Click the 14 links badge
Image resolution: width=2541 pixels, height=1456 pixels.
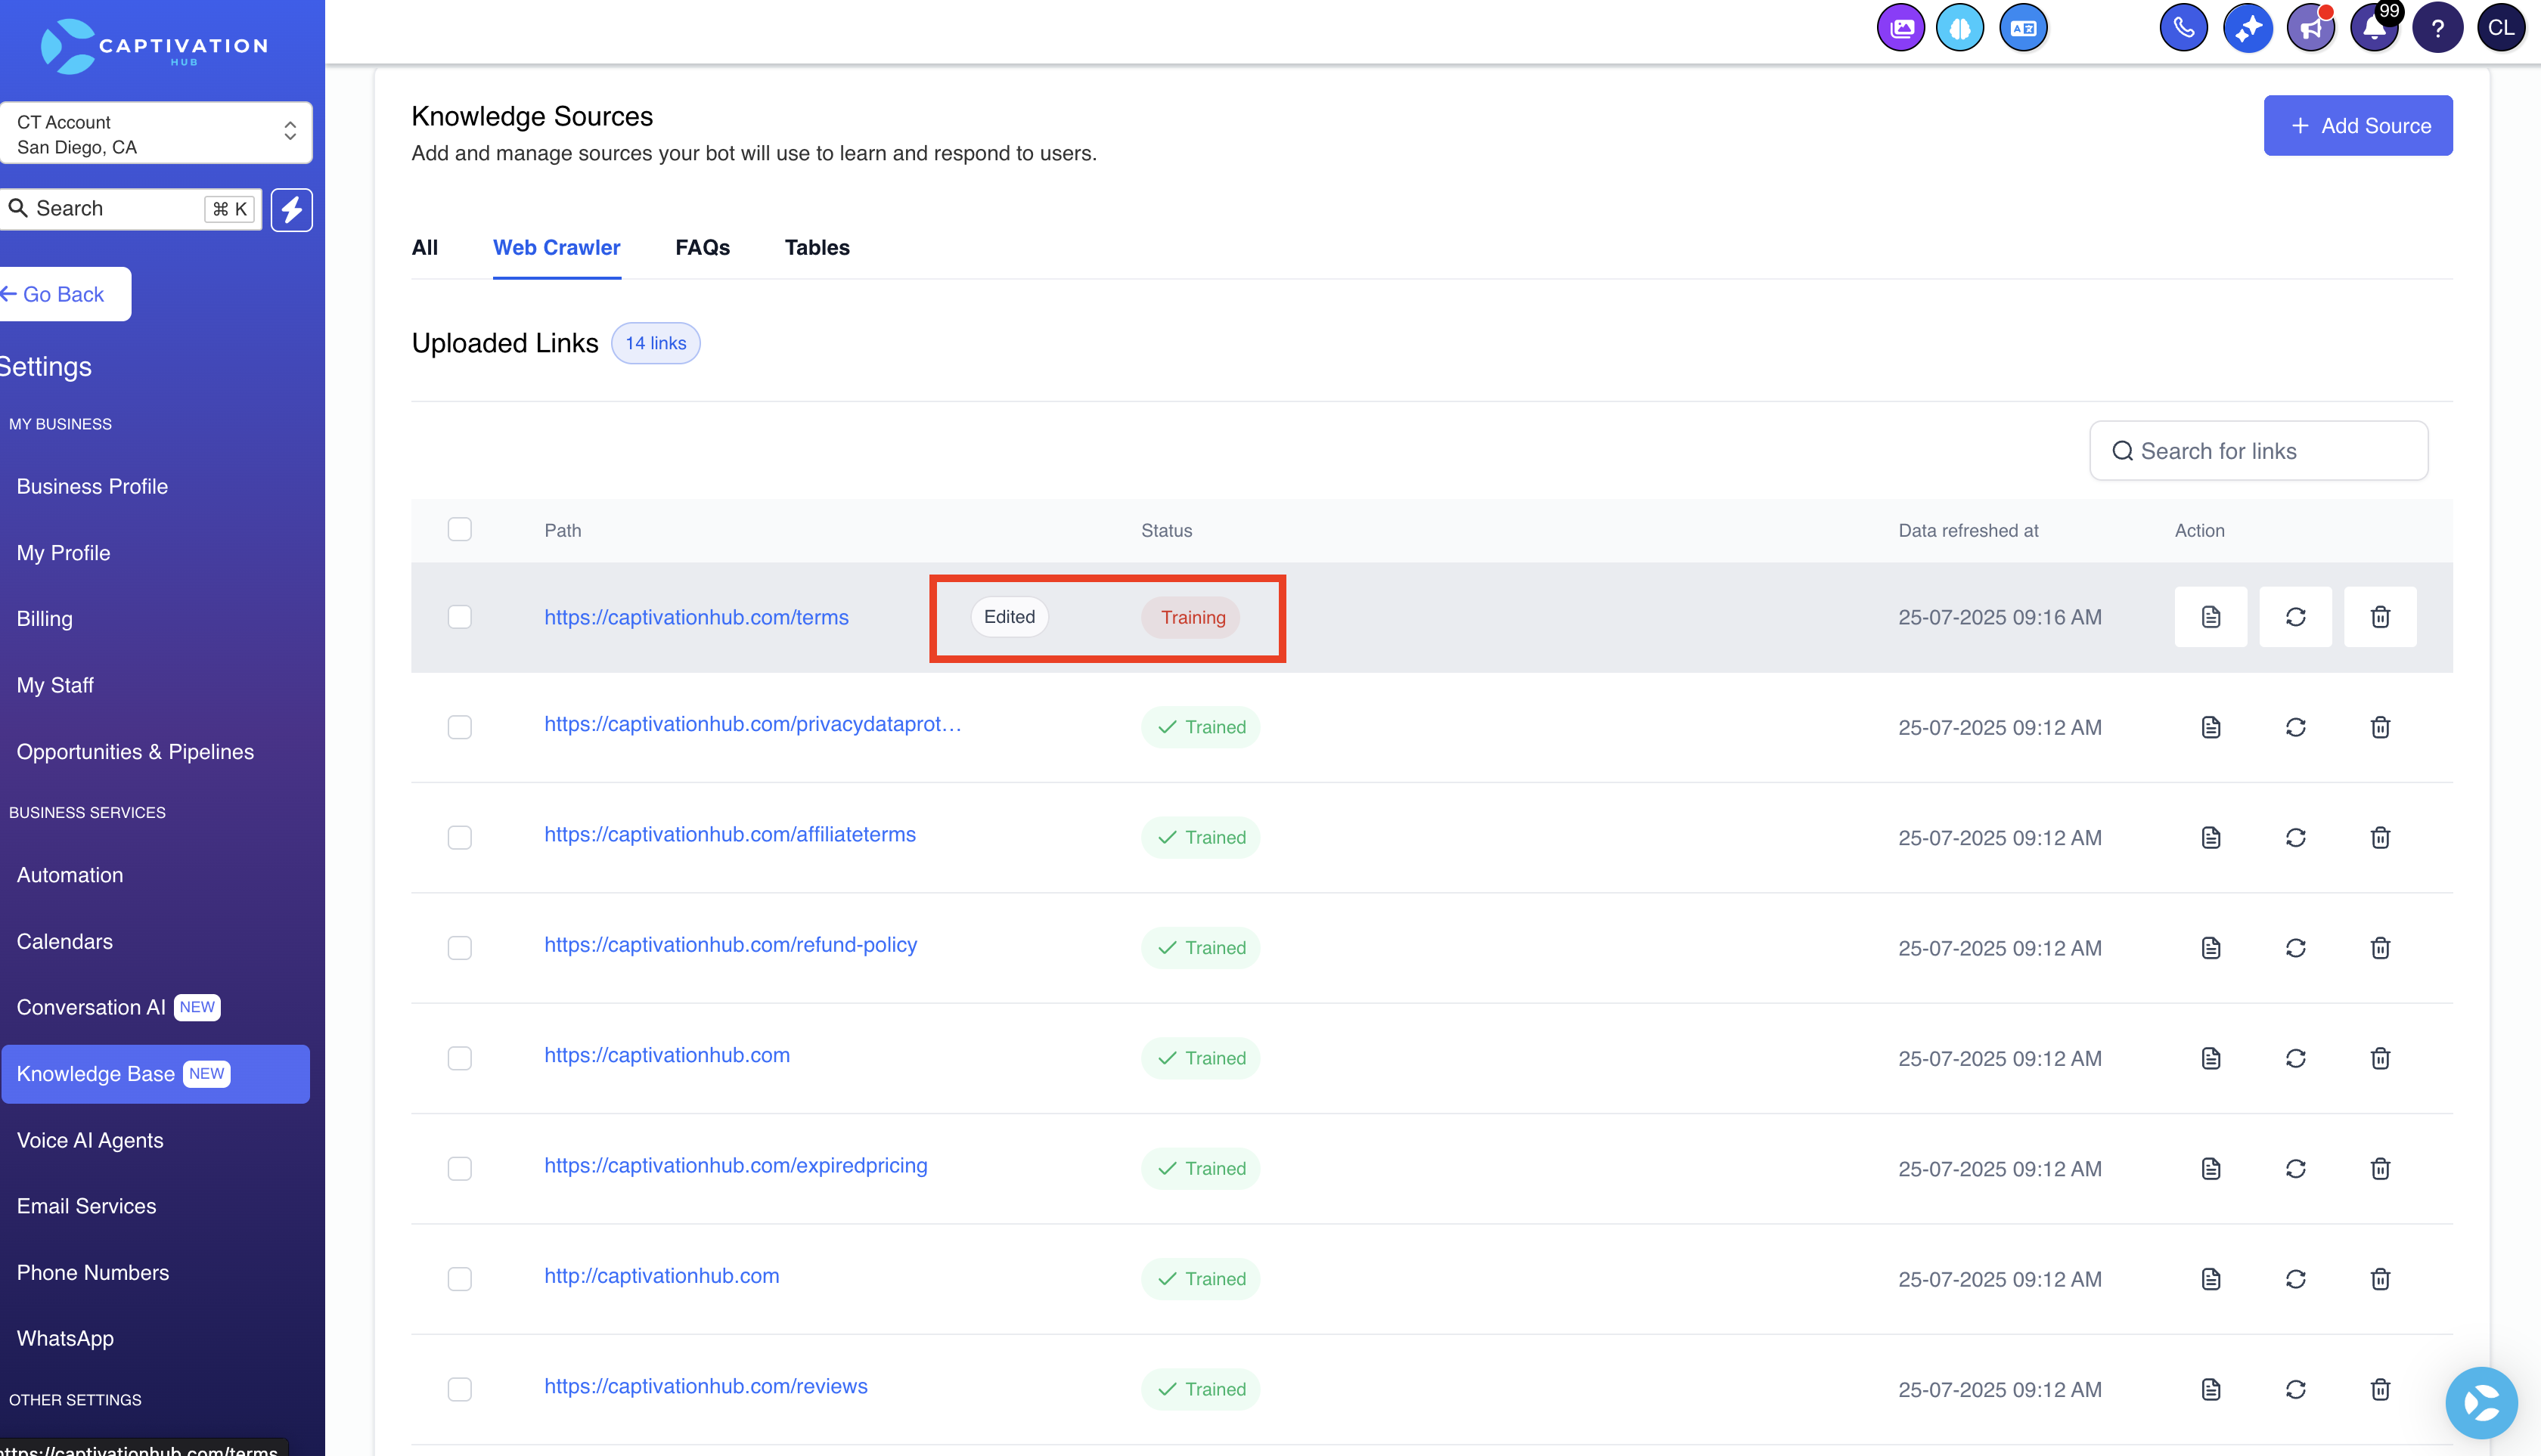[655, 343]
